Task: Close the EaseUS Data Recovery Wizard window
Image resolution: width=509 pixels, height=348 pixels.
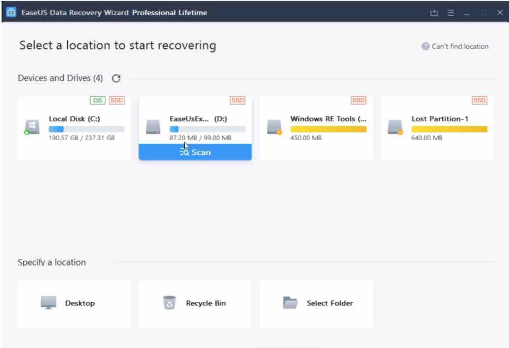Action: click(x=500, y=13)
